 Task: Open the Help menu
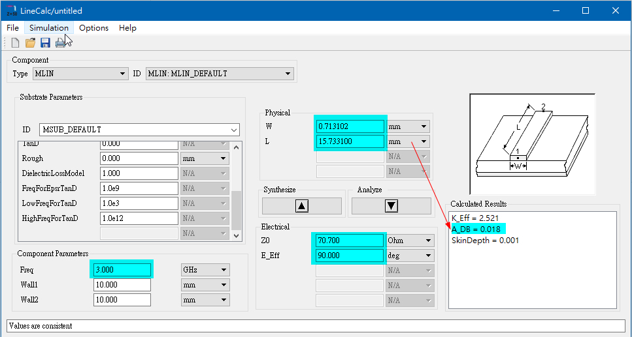coord(127,28)
